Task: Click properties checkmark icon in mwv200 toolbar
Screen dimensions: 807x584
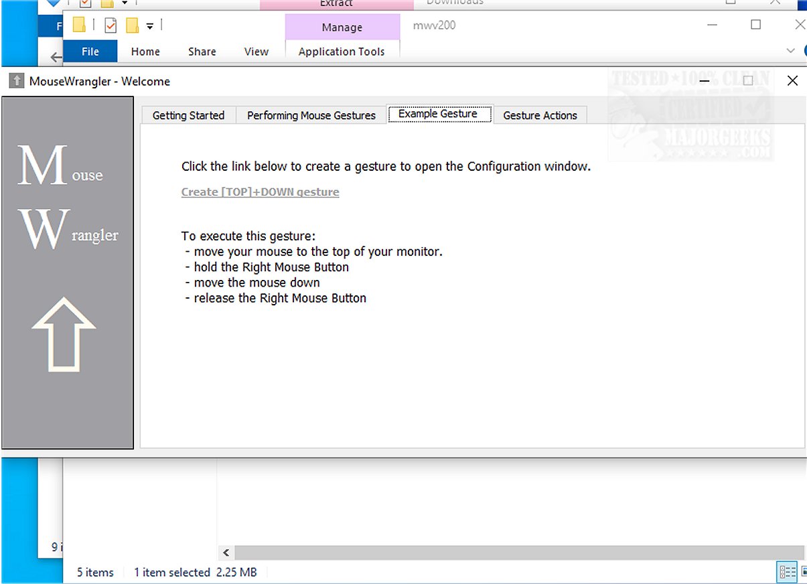Action: (111, 25)
